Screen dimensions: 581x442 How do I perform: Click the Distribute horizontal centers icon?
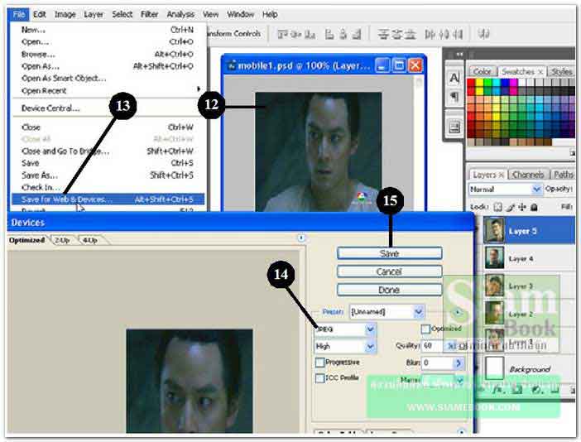(444, 35)
